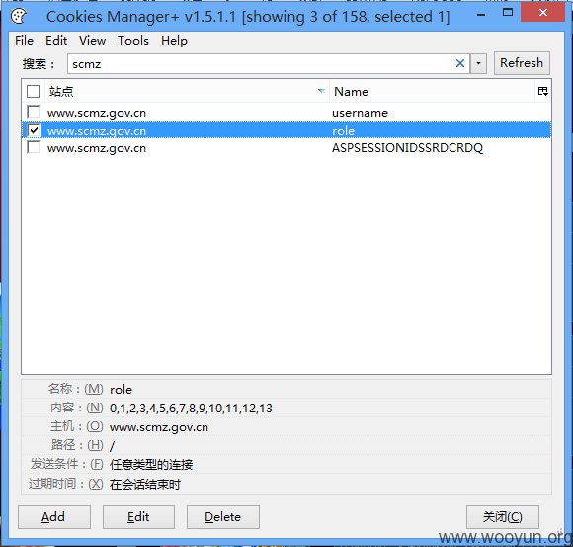
Task: Select the ASPSESSIONIDSSRDCRDQ cookie name
Action: (407, 148)
